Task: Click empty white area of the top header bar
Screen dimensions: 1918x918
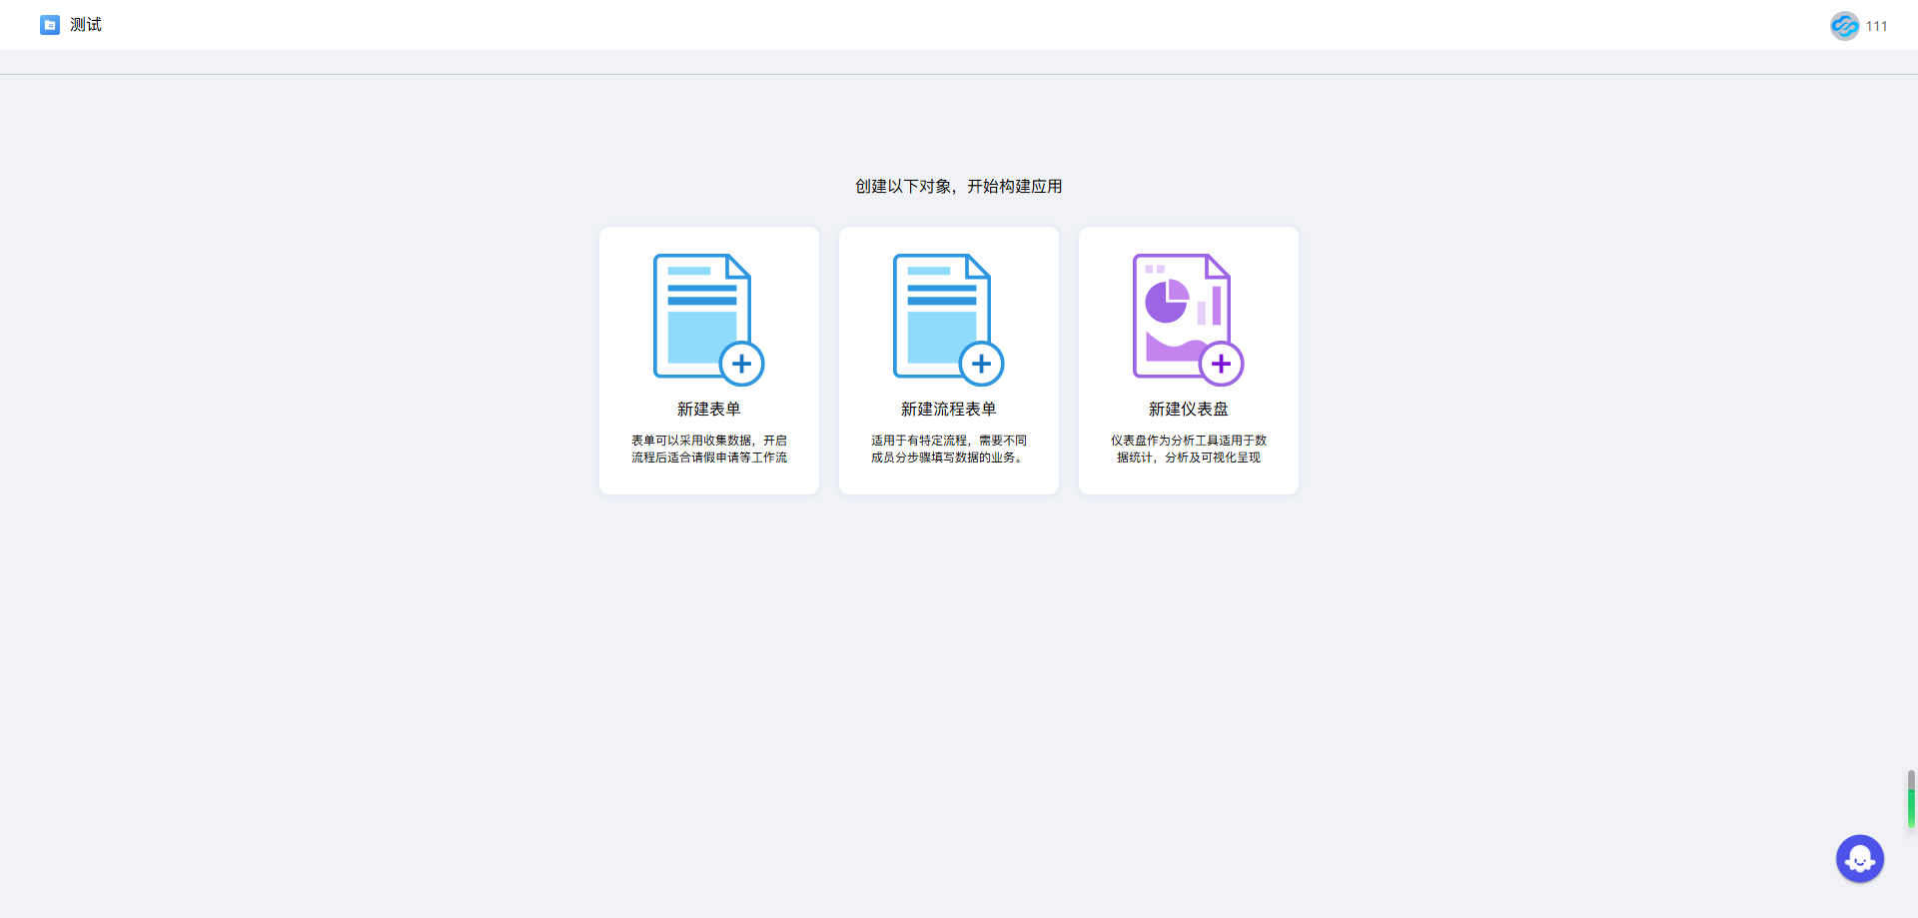Action: coord(959,25)
